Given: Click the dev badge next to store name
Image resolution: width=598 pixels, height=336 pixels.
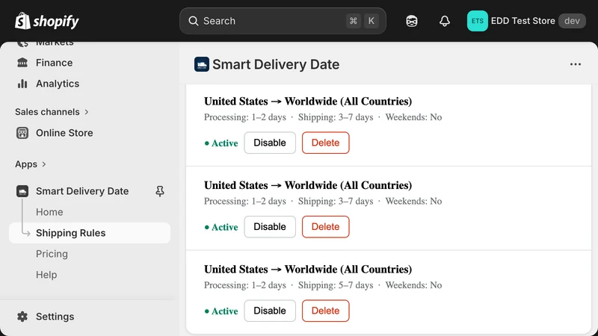Looking at the screenshot, I should pyautogui.click(x=572, y=21).
